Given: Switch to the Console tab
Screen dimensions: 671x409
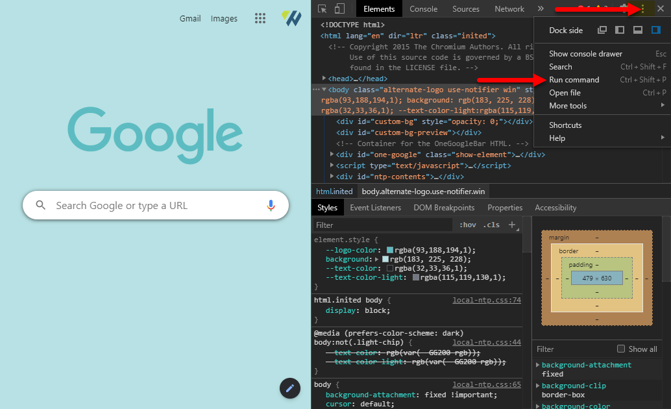Looking at the screenshot, I should pos(423,8).
